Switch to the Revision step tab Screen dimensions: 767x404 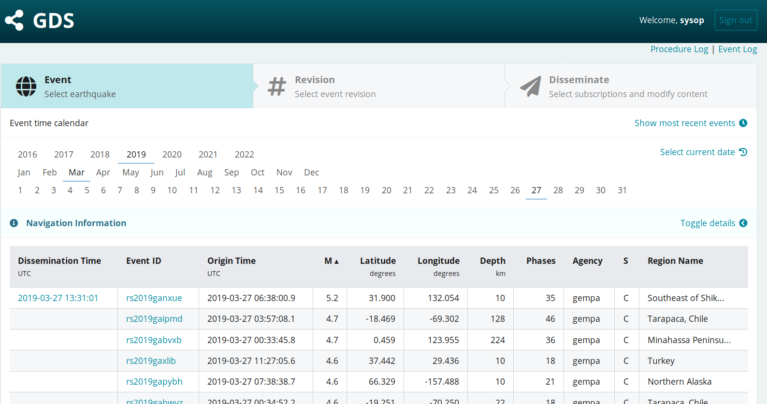379,87
